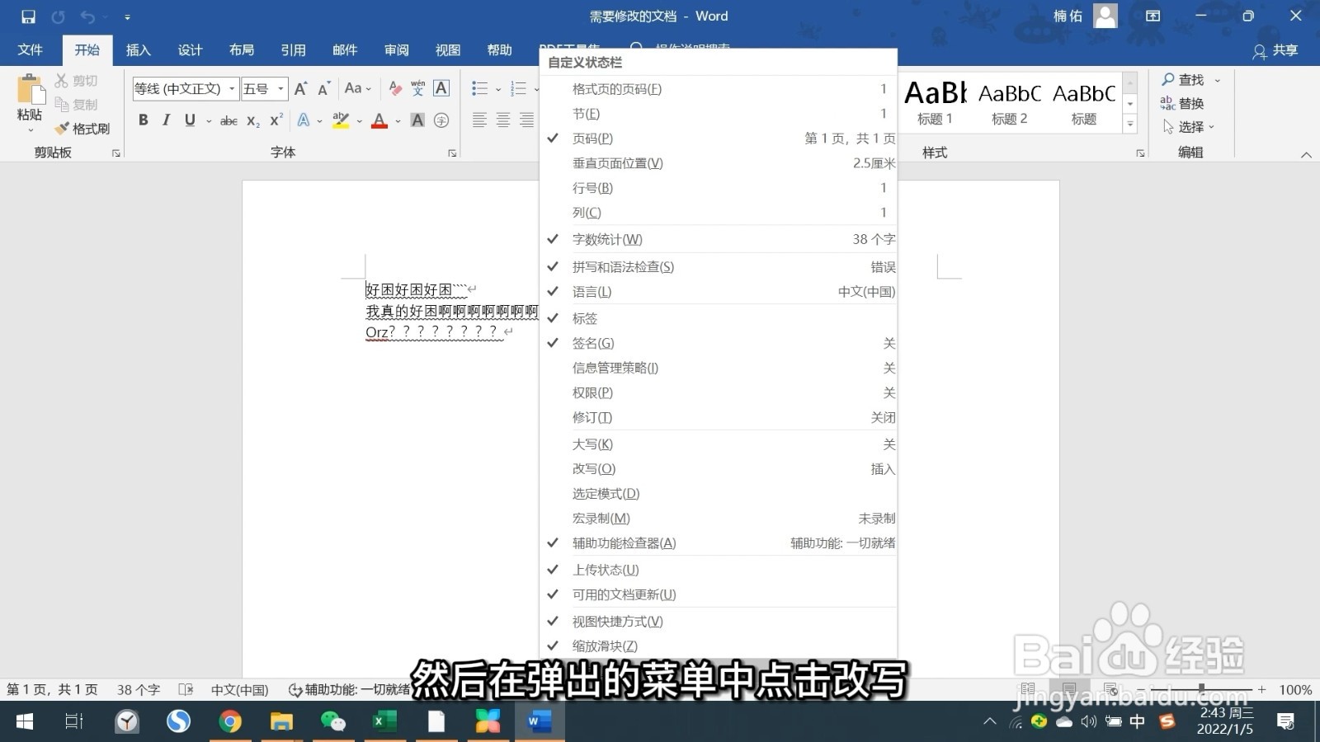Image resolution: width=1320 pixels, height=742 pixels.
Task: Apply Underline formatting
Action: 190,120
